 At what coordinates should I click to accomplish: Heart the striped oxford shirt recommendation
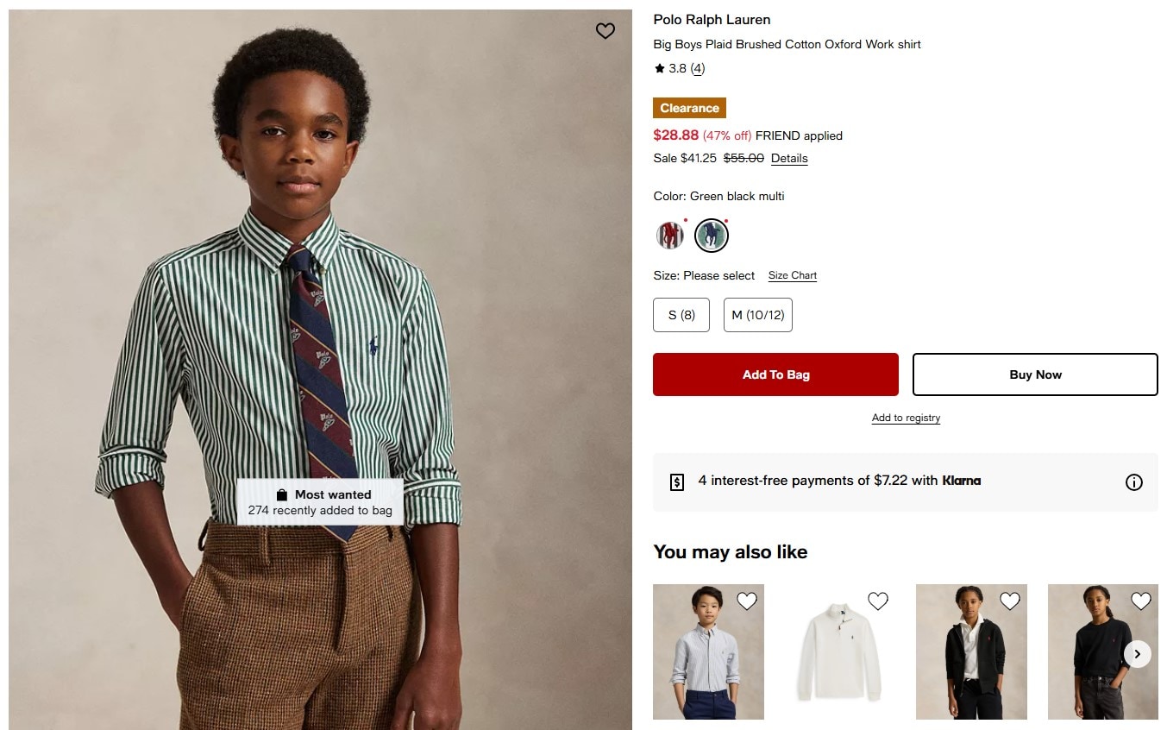[x=746, y=601]
